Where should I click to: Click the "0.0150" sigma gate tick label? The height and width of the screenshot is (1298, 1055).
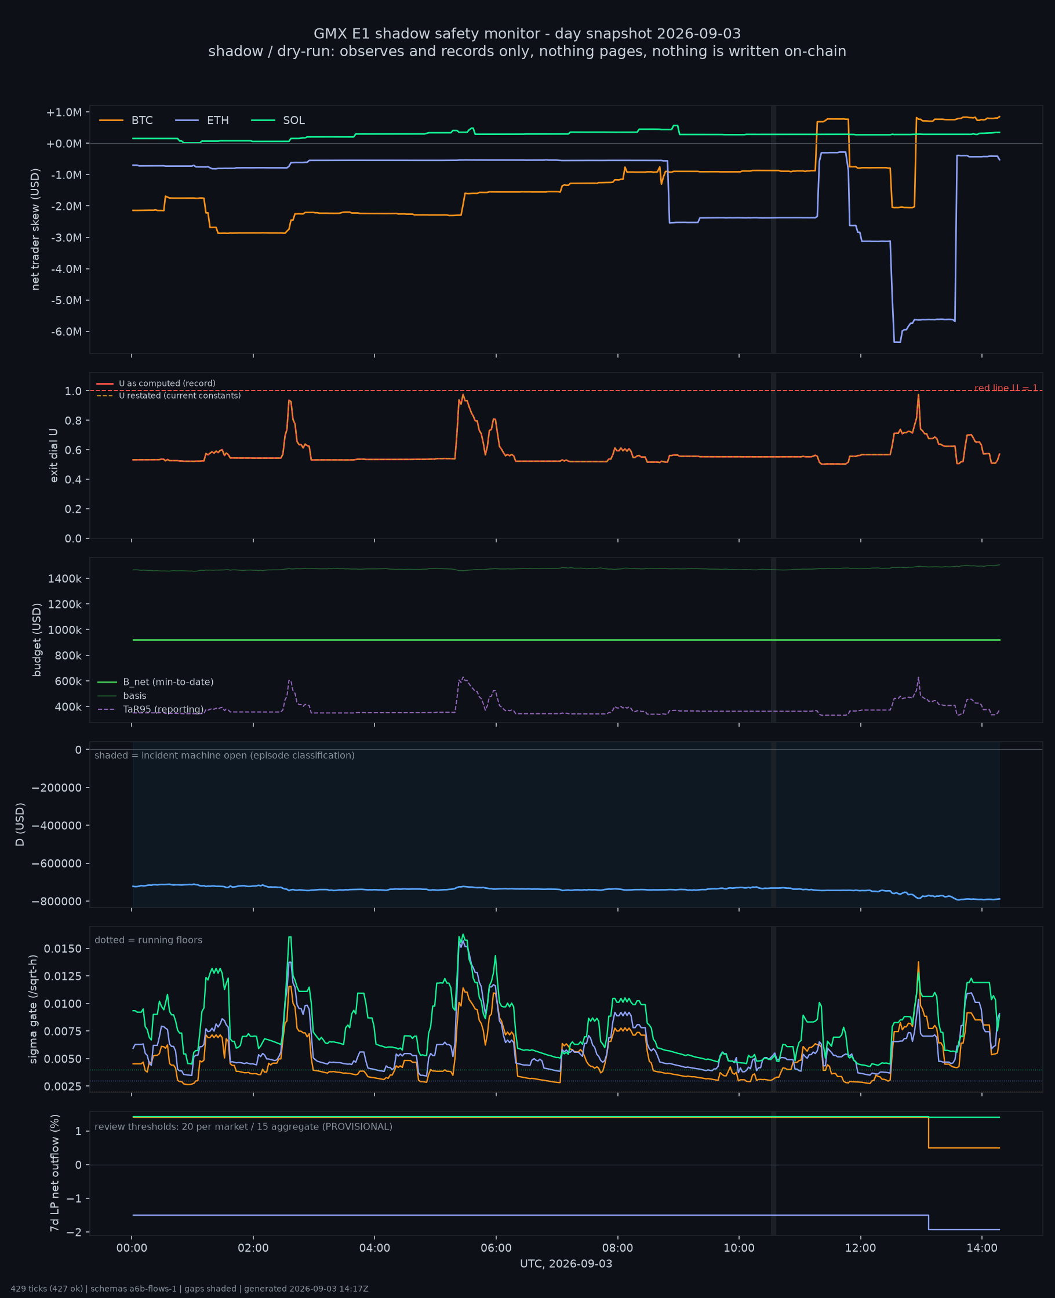[x=63, y=949]
